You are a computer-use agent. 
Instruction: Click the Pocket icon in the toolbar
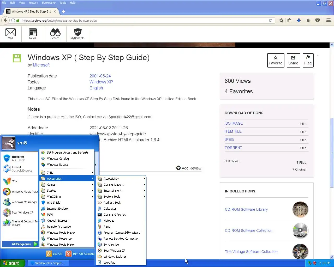318,20
